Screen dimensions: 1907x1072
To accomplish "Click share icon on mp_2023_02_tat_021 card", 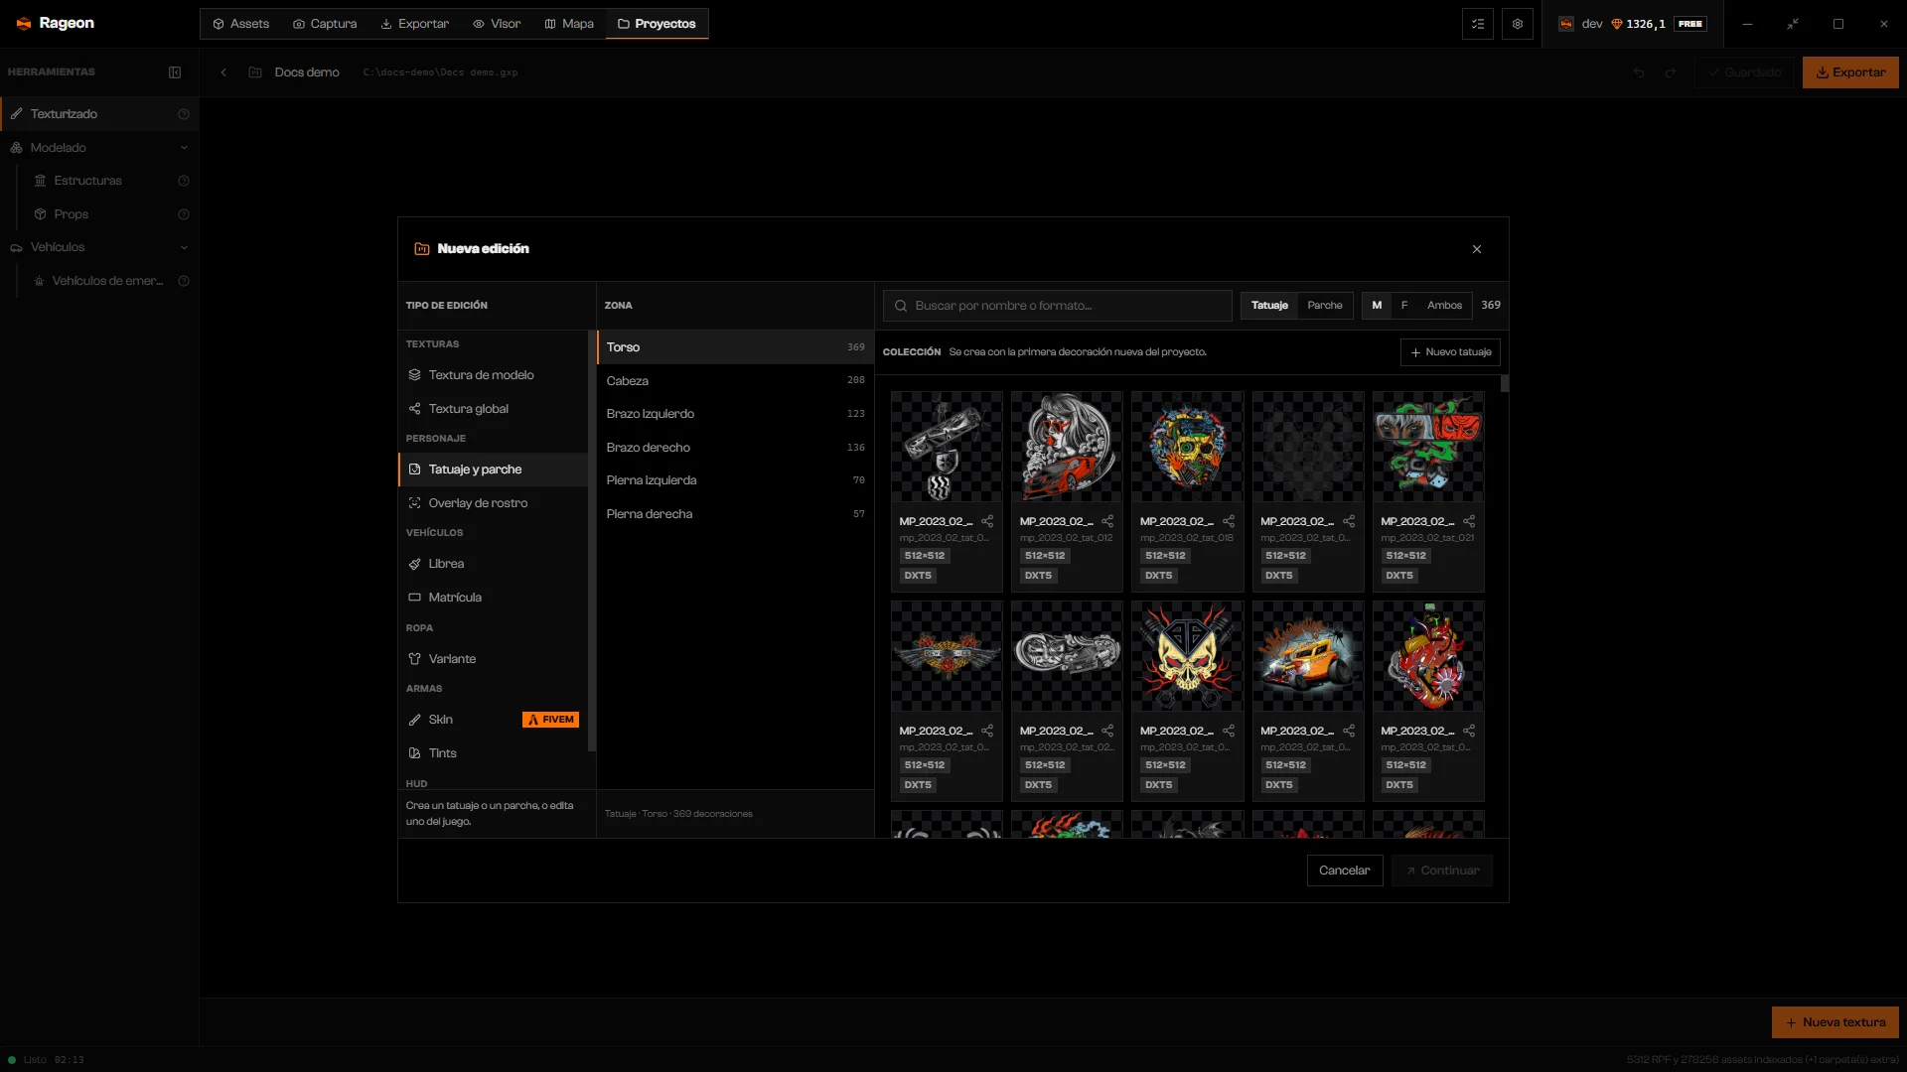I will [1469, 521].
